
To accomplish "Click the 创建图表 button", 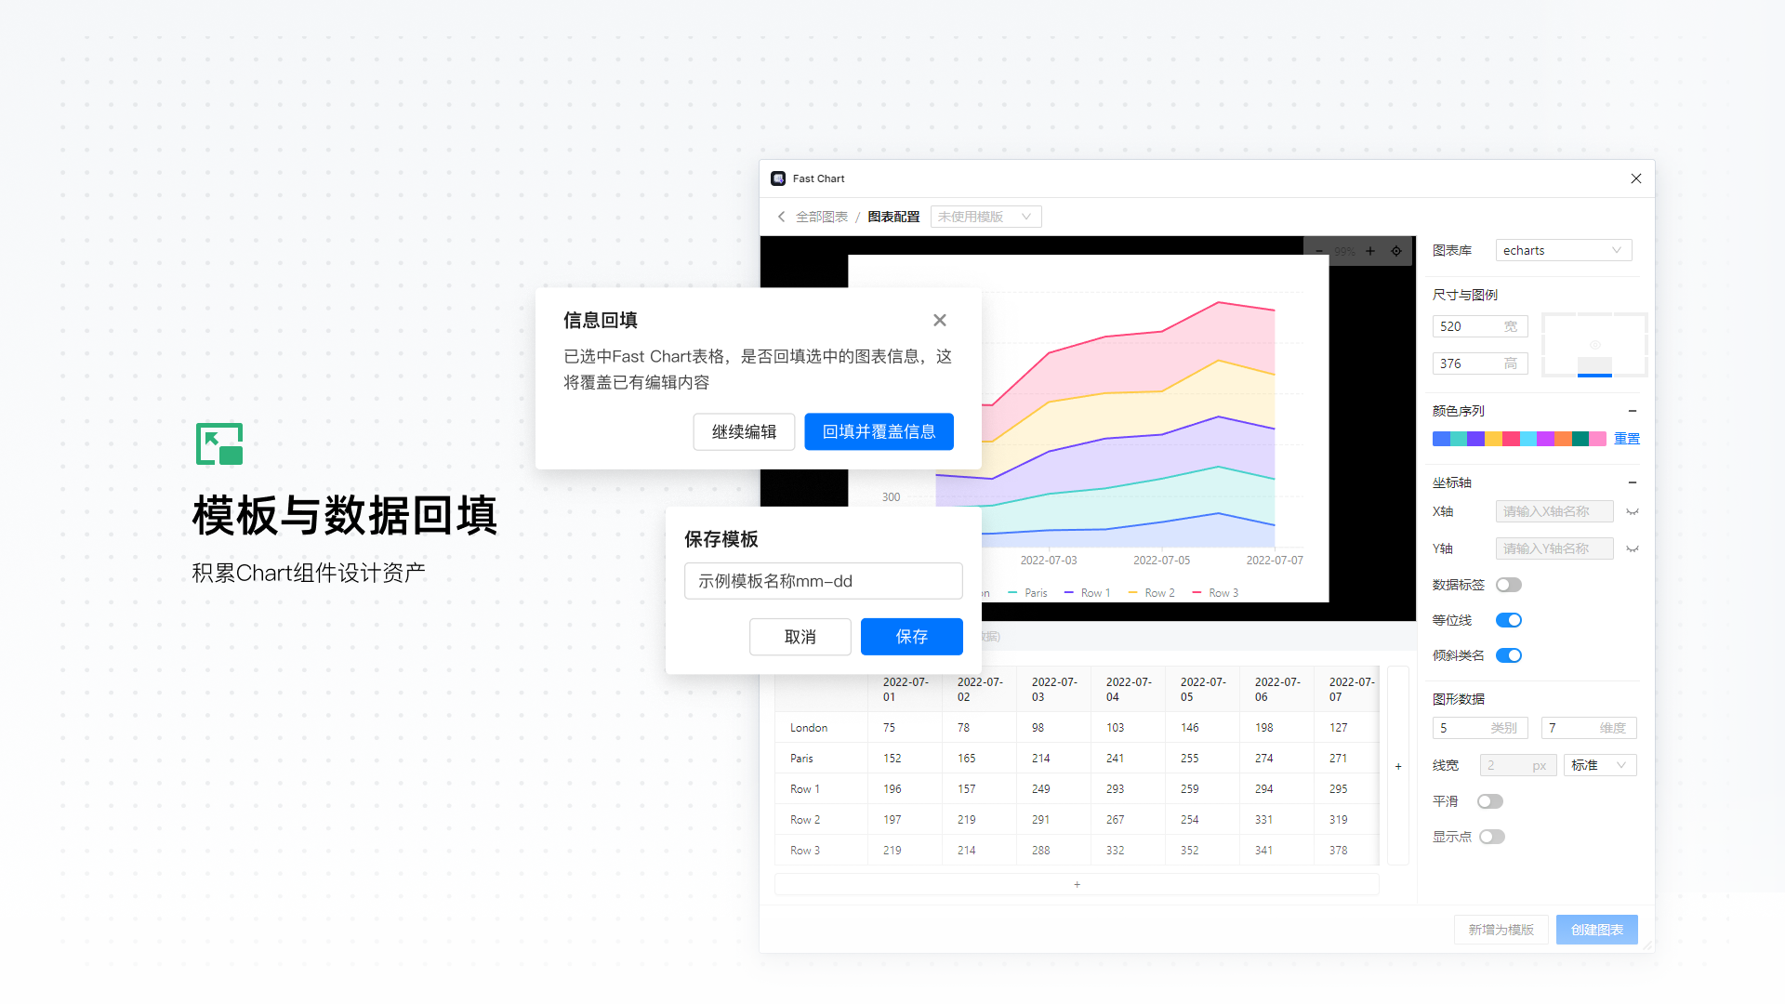I will (1596, 929).
